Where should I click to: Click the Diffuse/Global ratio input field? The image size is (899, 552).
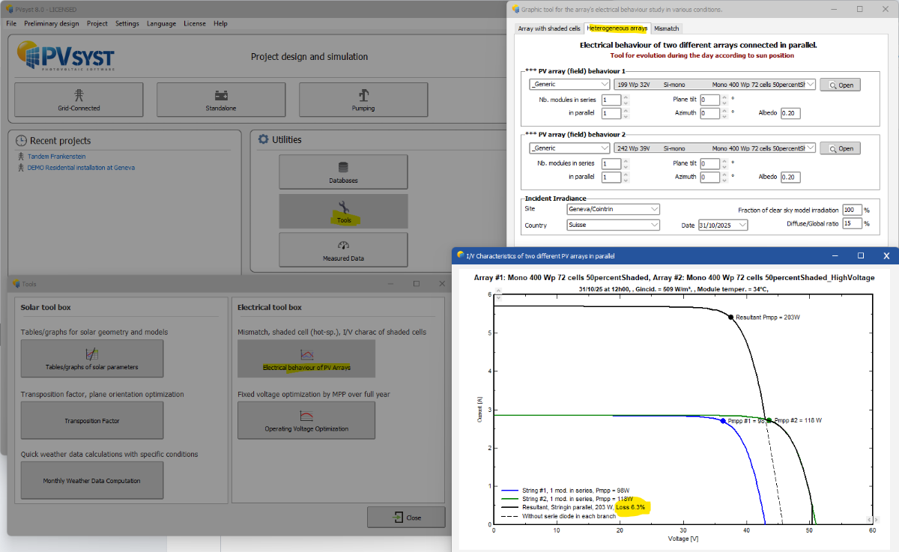pyautogui.click(x=851, y=223)
